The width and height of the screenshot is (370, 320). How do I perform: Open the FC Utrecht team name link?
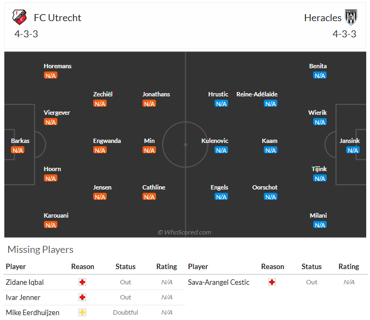57,18
